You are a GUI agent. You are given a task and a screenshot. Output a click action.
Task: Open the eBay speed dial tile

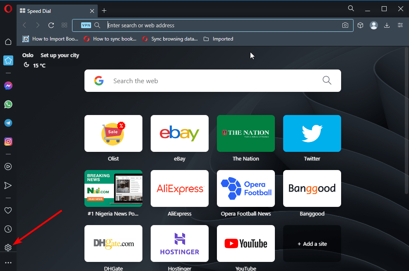pyautogui.click(x=180, y=133)
